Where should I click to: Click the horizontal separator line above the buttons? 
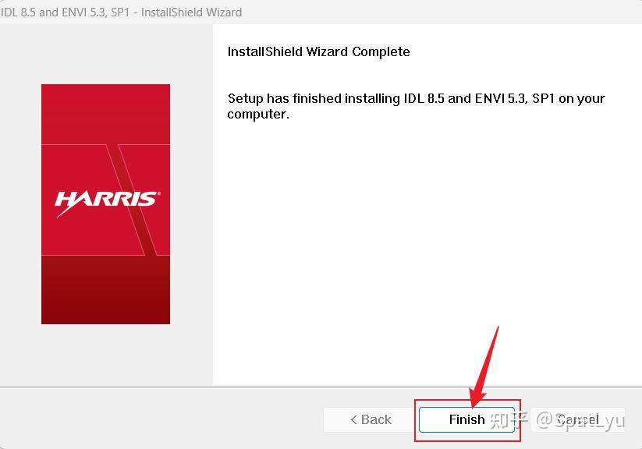(x=321, y=387)
